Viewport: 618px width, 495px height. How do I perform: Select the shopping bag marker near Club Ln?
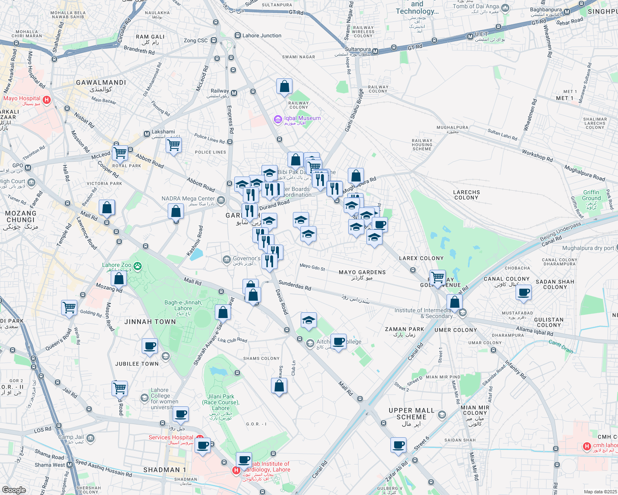(279, 386)
